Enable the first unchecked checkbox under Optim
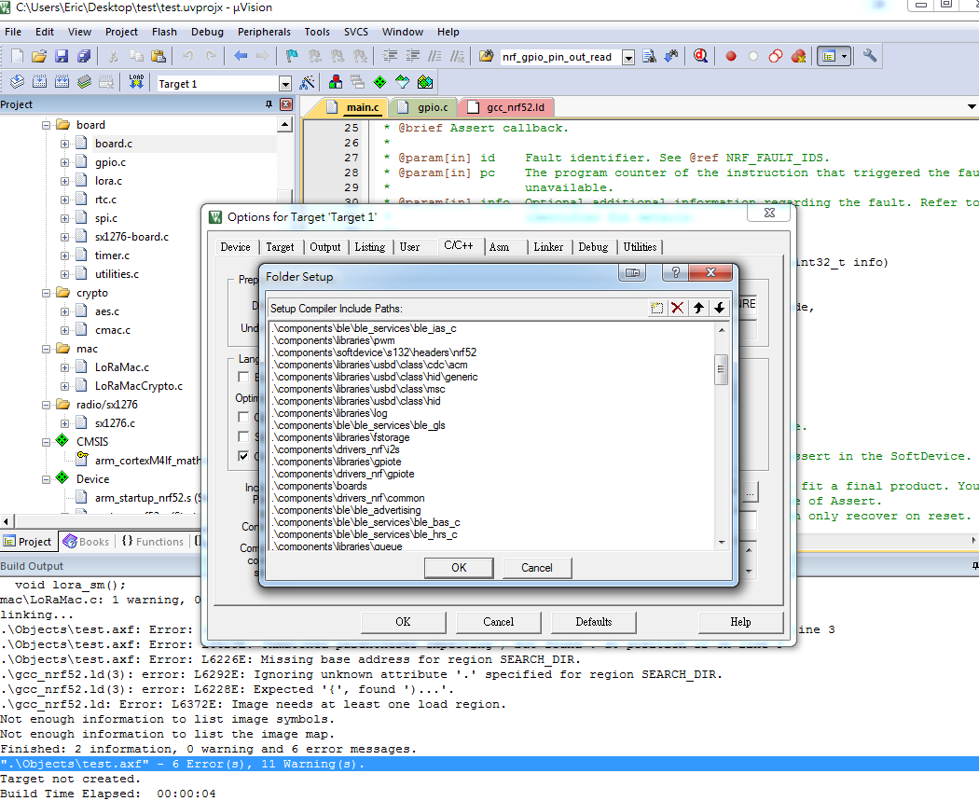The height and width of the screenshot is (801, 979). point(242,416)
